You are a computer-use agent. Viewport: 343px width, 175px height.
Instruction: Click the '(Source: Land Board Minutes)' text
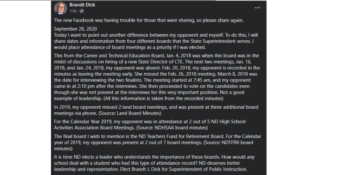(130, 113)
